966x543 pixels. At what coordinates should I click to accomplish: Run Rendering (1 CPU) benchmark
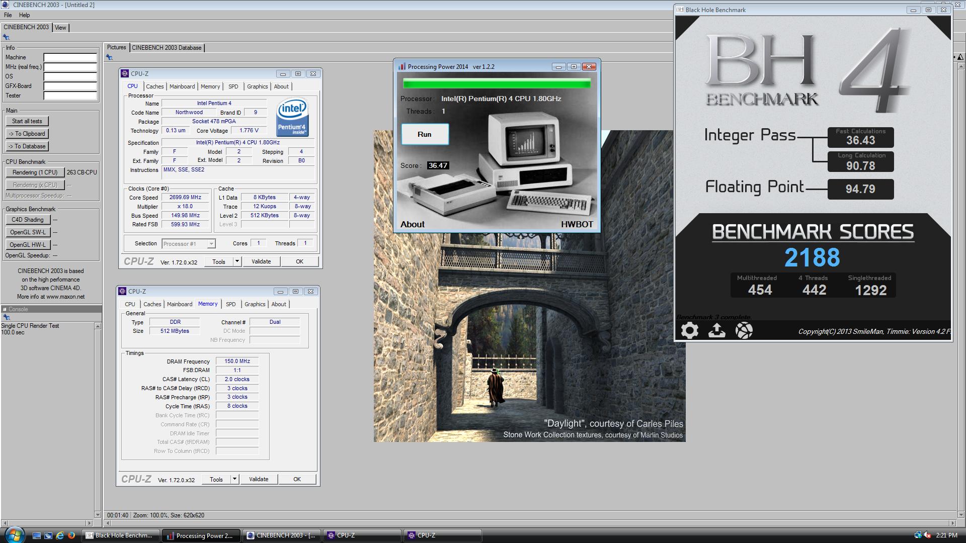35,172
